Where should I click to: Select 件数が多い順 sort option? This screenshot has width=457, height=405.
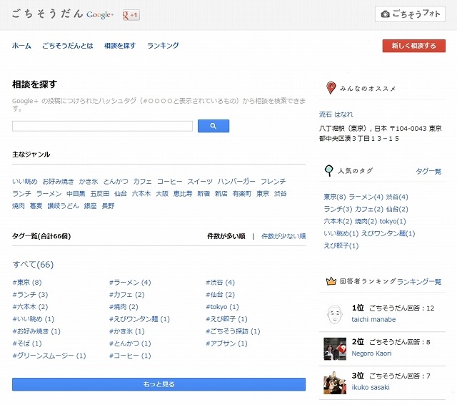(x=226, y=236)
